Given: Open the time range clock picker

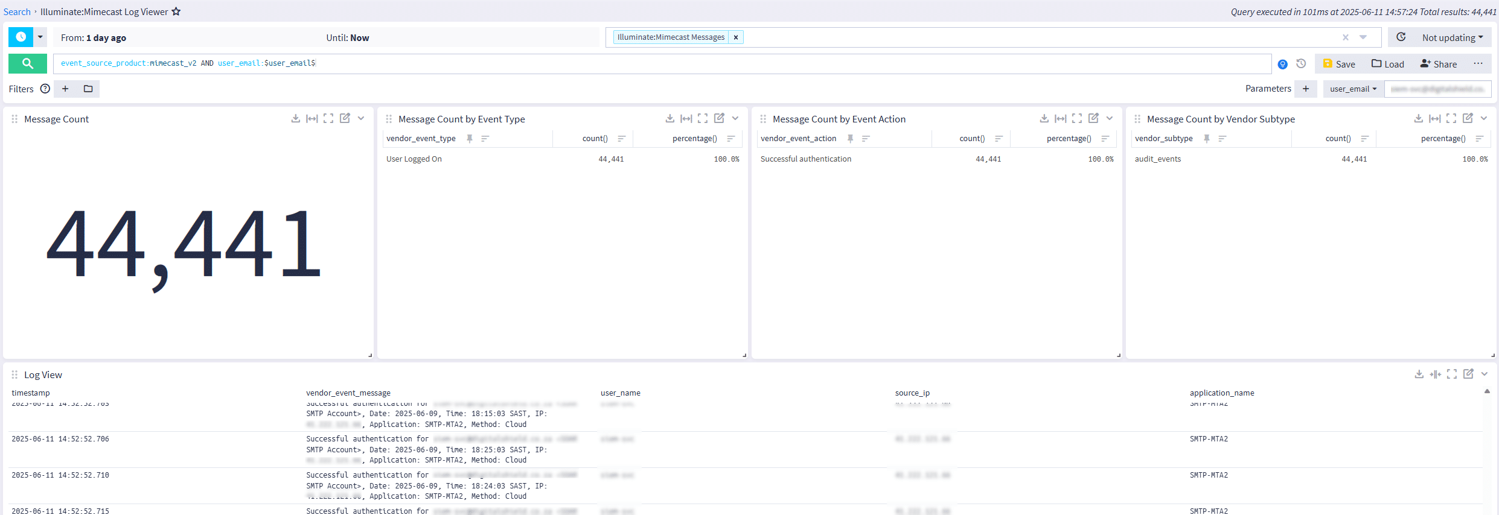Looking at the screenshot, I should coord(21,37).
